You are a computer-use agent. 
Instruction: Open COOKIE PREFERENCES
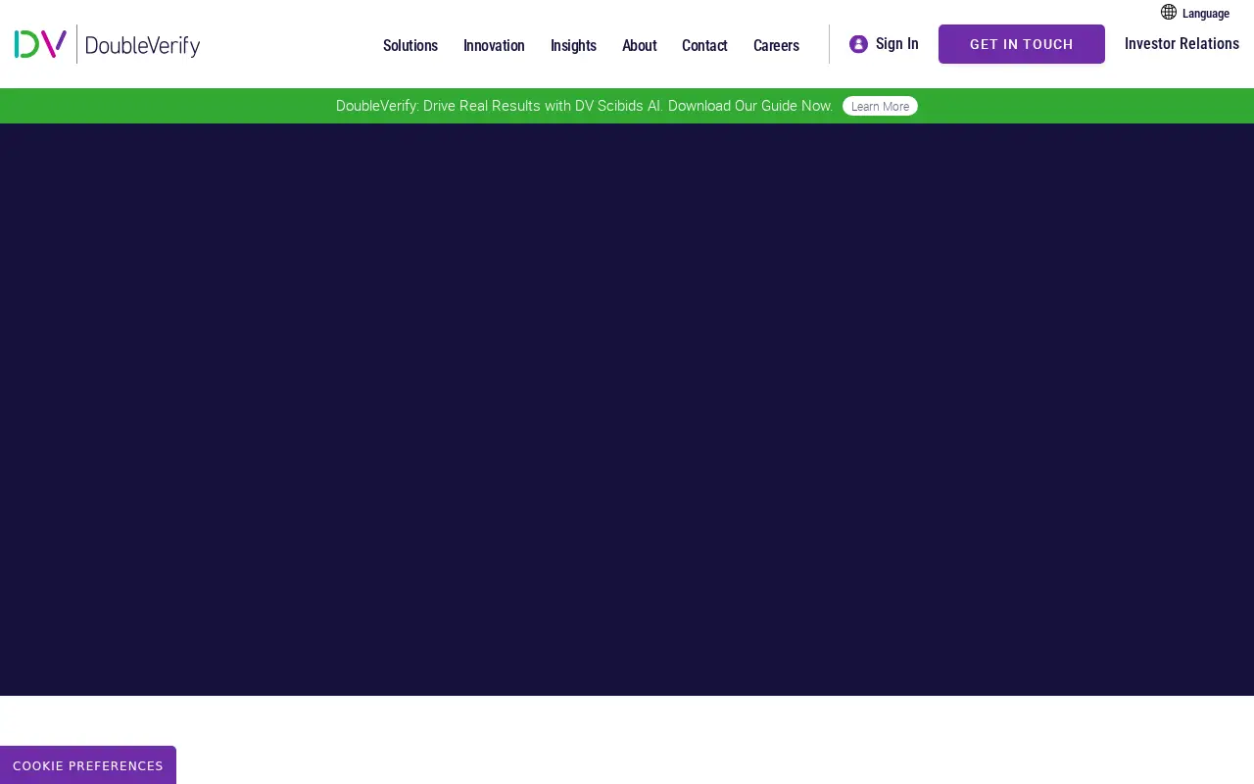coord(88,765)
